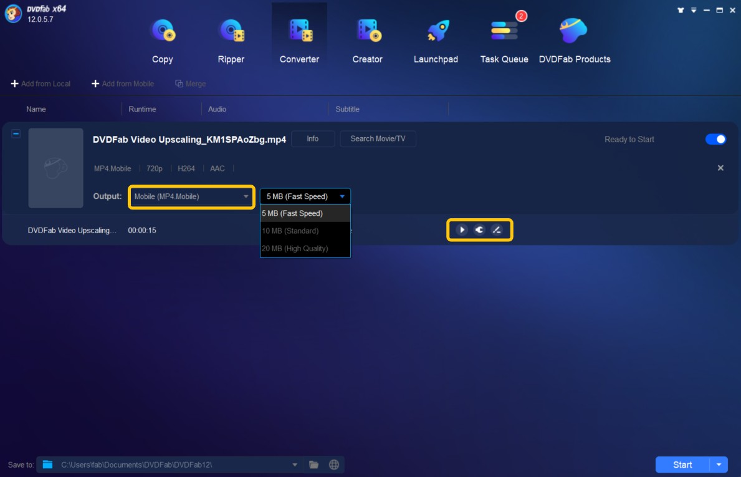This screenshot has height=477, width=741.
Task: Click the video edit pencil icon
Action: pos(497,230)
